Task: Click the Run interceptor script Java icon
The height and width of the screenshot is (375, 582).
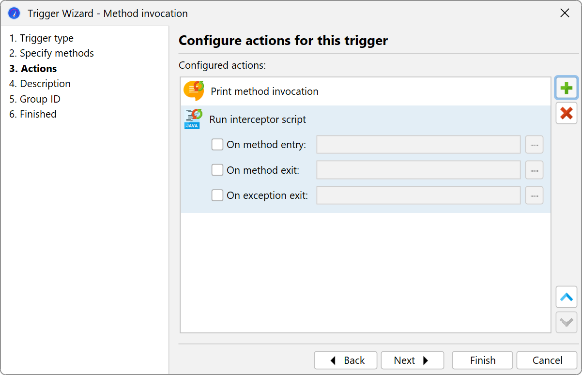Action: click(192, 119)
